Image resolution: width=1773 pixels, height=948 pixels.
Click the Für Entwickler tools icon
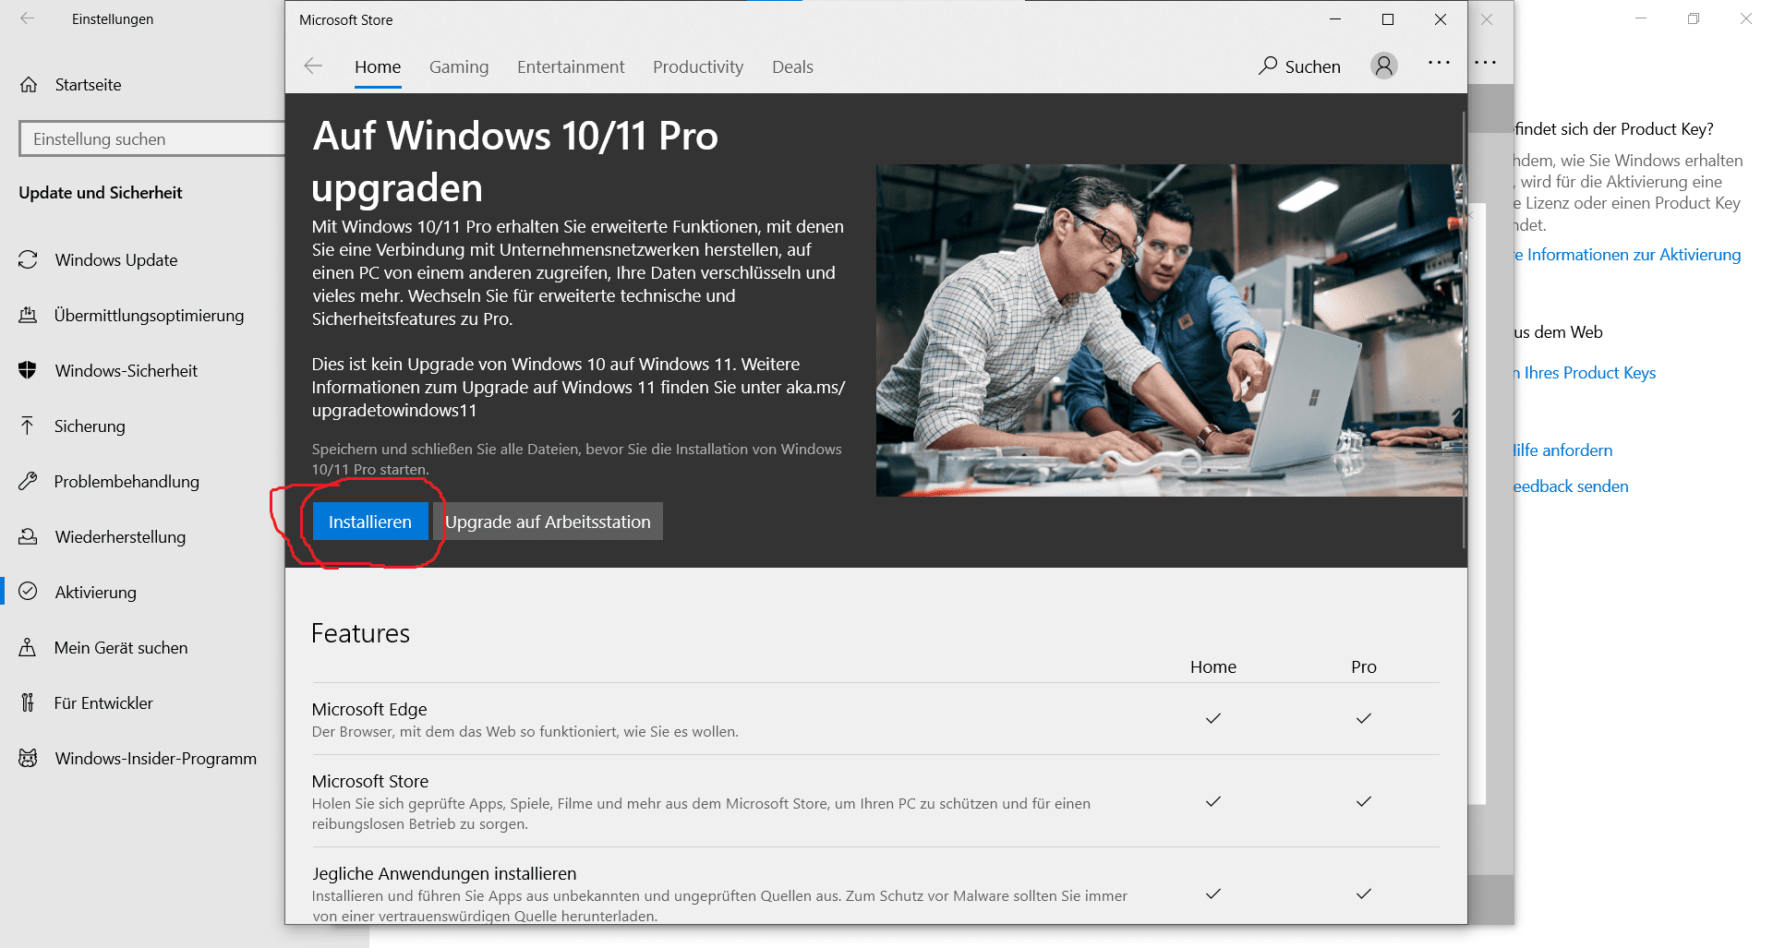click(28, 702)
